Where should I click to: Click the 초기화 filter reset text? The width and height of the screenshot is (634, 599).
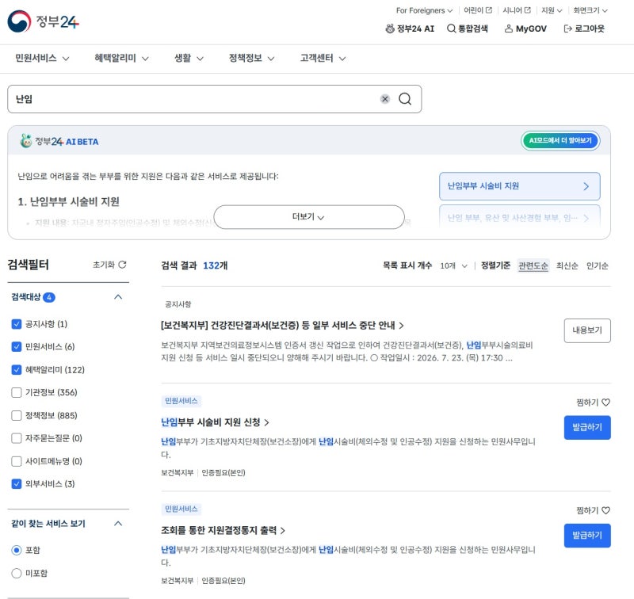(104, 265)
